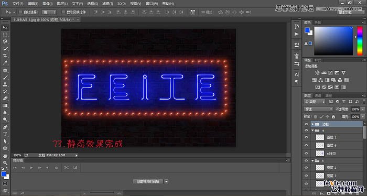This screenshot has width=367, height=196.
Task: Open the 编辑(E) menu
Action: click(x=33, y=4)
